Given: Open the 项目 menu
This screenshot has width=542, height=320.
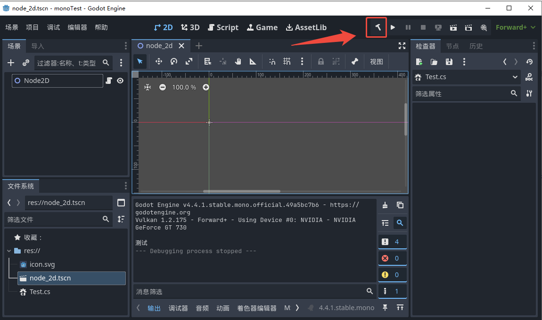Looking at the screenshot, I should click(32, 27).
